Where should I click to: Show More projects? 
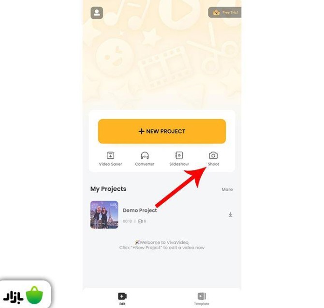point(227,189)
